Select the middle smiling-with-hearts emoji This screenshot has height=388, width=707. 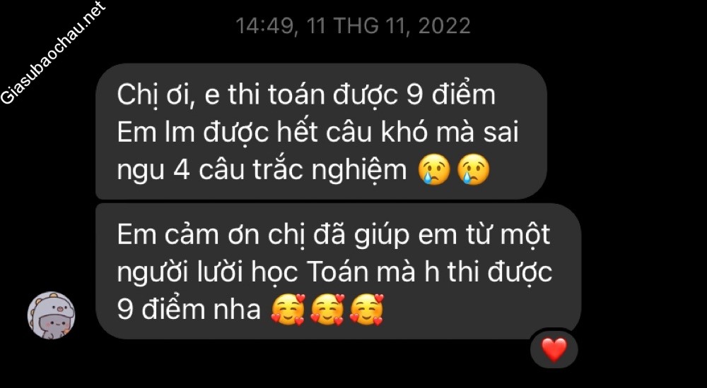click(x=327, y=310)
